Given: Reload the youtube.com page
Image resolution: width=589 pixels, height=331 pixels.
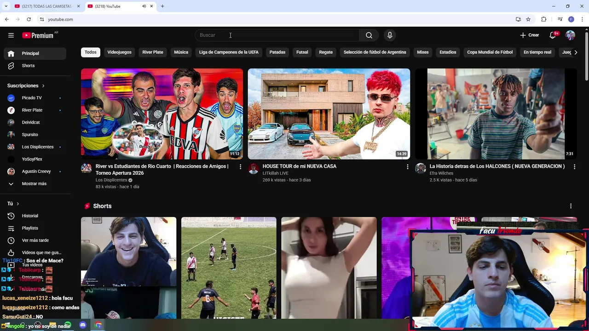Looking at the screenshot, I should point(29,19).
